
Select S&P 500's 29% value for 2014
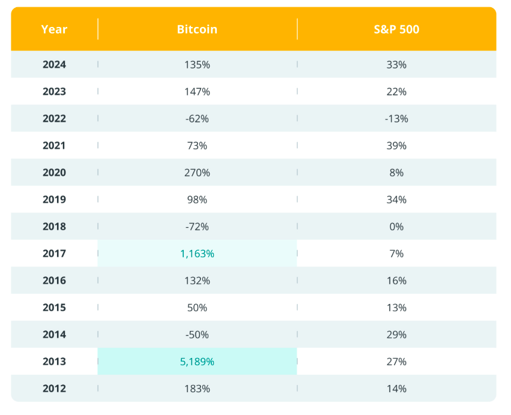coord(396,335)
